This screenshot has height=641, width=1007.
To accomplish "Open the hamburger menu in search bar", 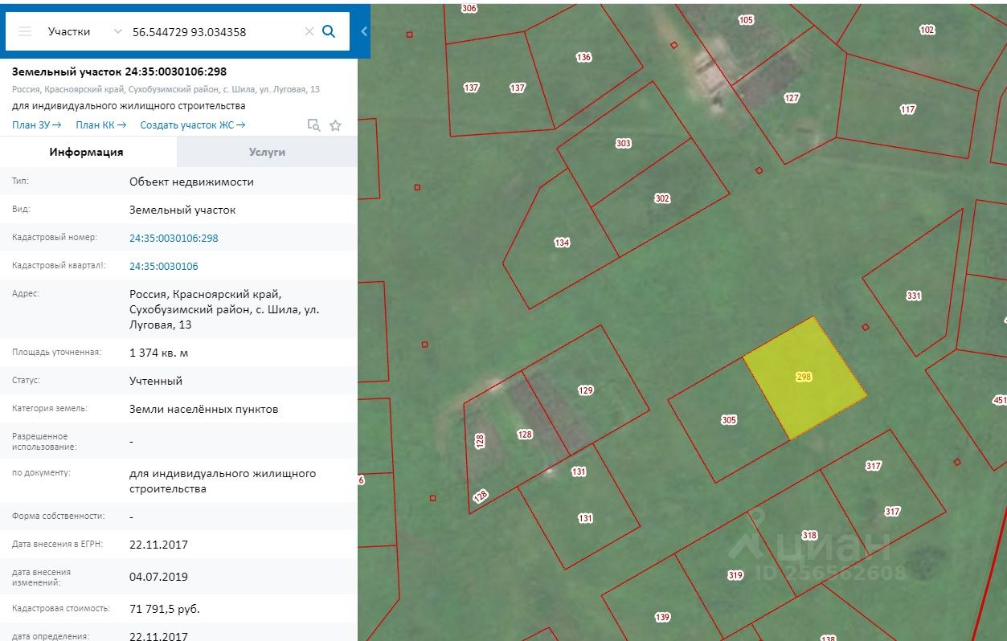I will click(x=25, y=31).
